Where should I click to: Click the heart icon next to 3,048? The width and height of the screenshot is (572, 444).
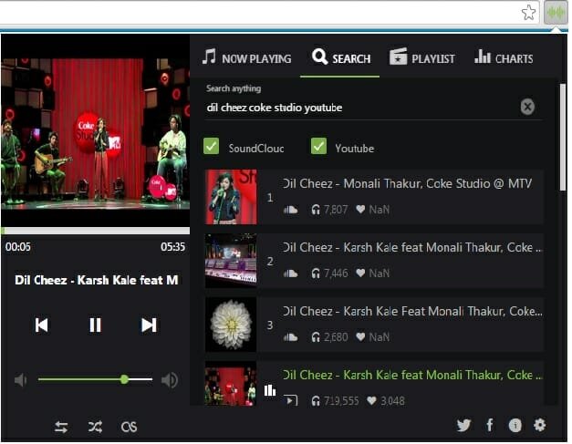click(371, 401)
